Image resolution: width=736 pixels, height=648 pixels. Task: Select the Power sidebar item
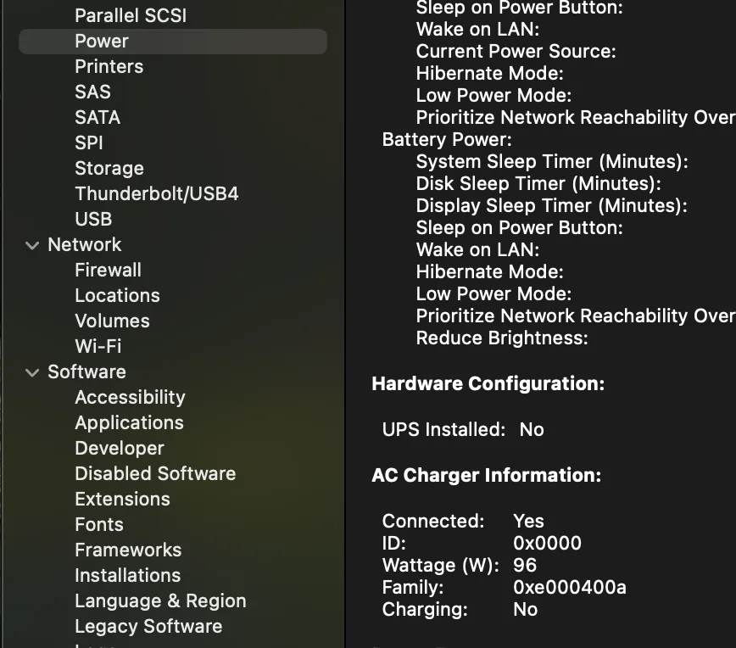click(x=102, y=41)
